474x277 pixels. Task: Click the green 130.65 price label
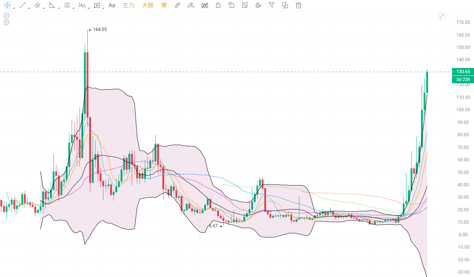click(x=462, y=71)
